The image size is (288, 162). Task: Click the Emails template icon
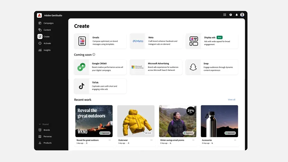[82, 41]
